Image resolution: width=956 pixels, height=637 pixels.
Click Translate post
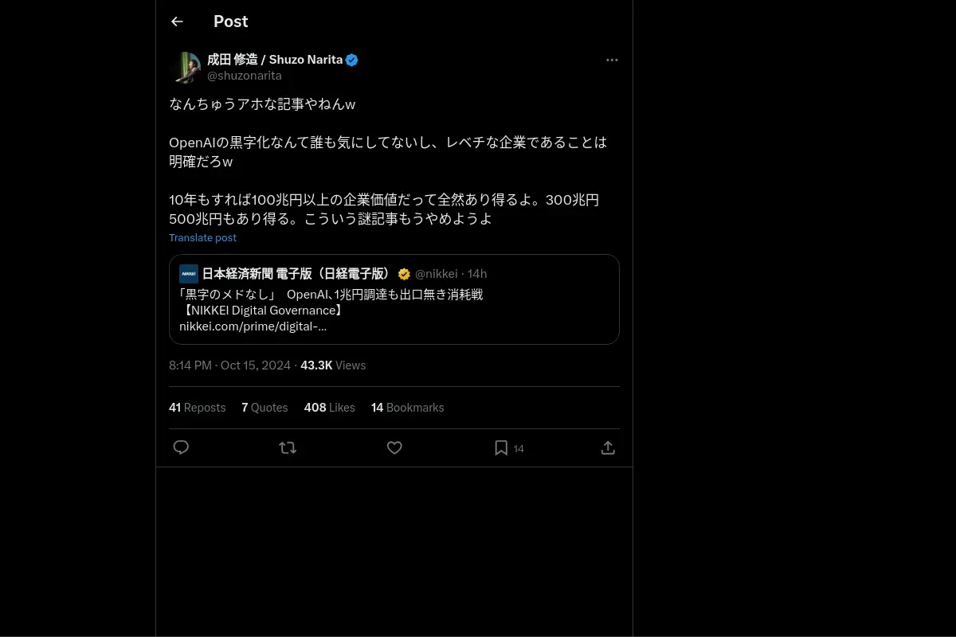click(x=202, y=237)
